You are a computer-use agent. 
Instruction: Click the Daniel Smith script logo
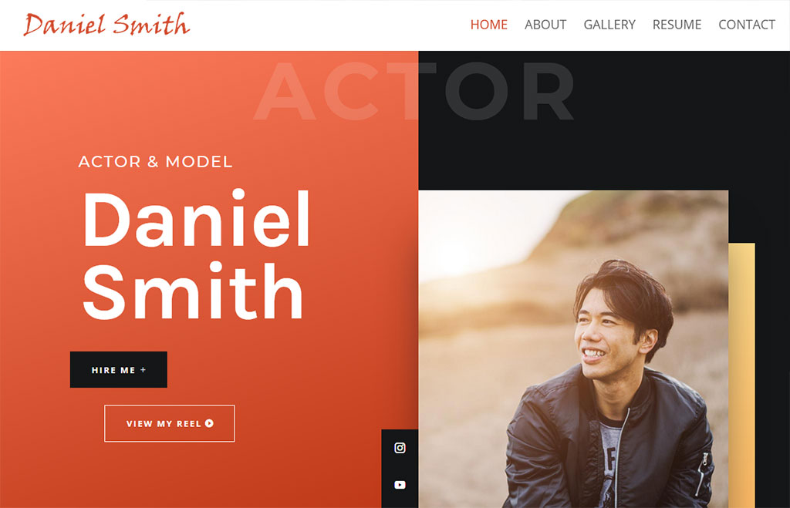click(x=106, y=25)
